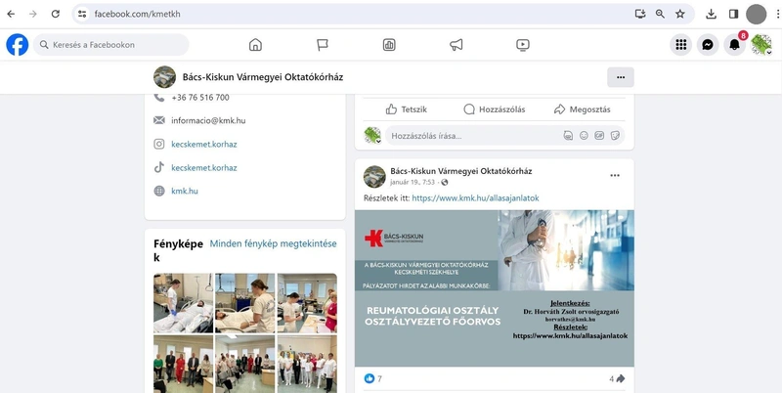Go back with browser back arrow

click(x=11, y=14)
